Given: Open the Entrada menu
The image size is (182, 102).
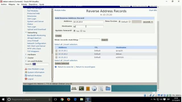Looking at the screenshot, I should point(24,4).
